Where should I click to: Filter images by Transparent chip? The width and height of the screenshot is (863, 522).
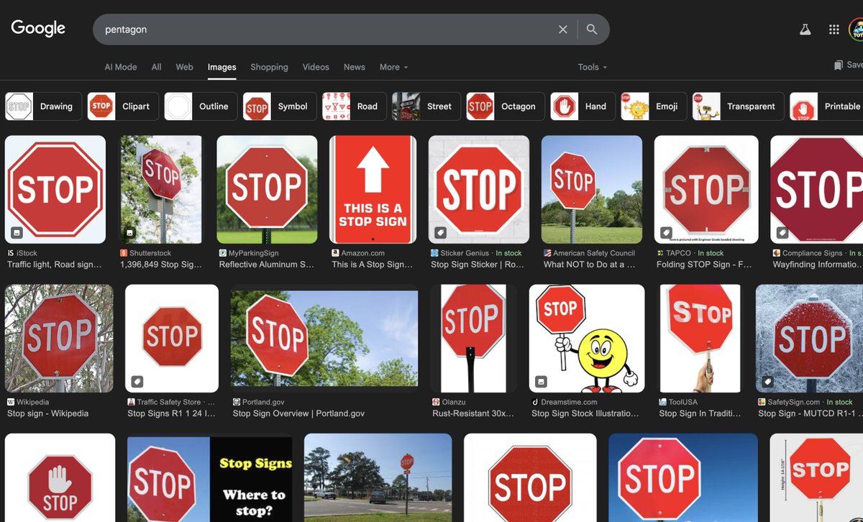pyautogui.click(x=739, y=106)
